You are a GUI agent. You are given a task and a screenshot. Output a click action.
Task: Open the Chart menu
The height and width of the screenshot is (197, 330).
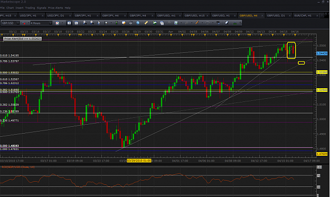[10, 8]
